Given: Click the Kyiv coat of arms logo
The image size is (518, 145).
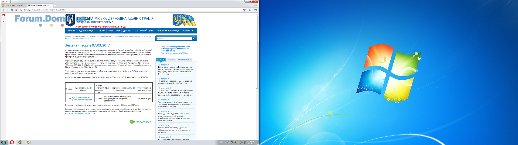Looking at the screenshot, I should click(x=70, y=20).
